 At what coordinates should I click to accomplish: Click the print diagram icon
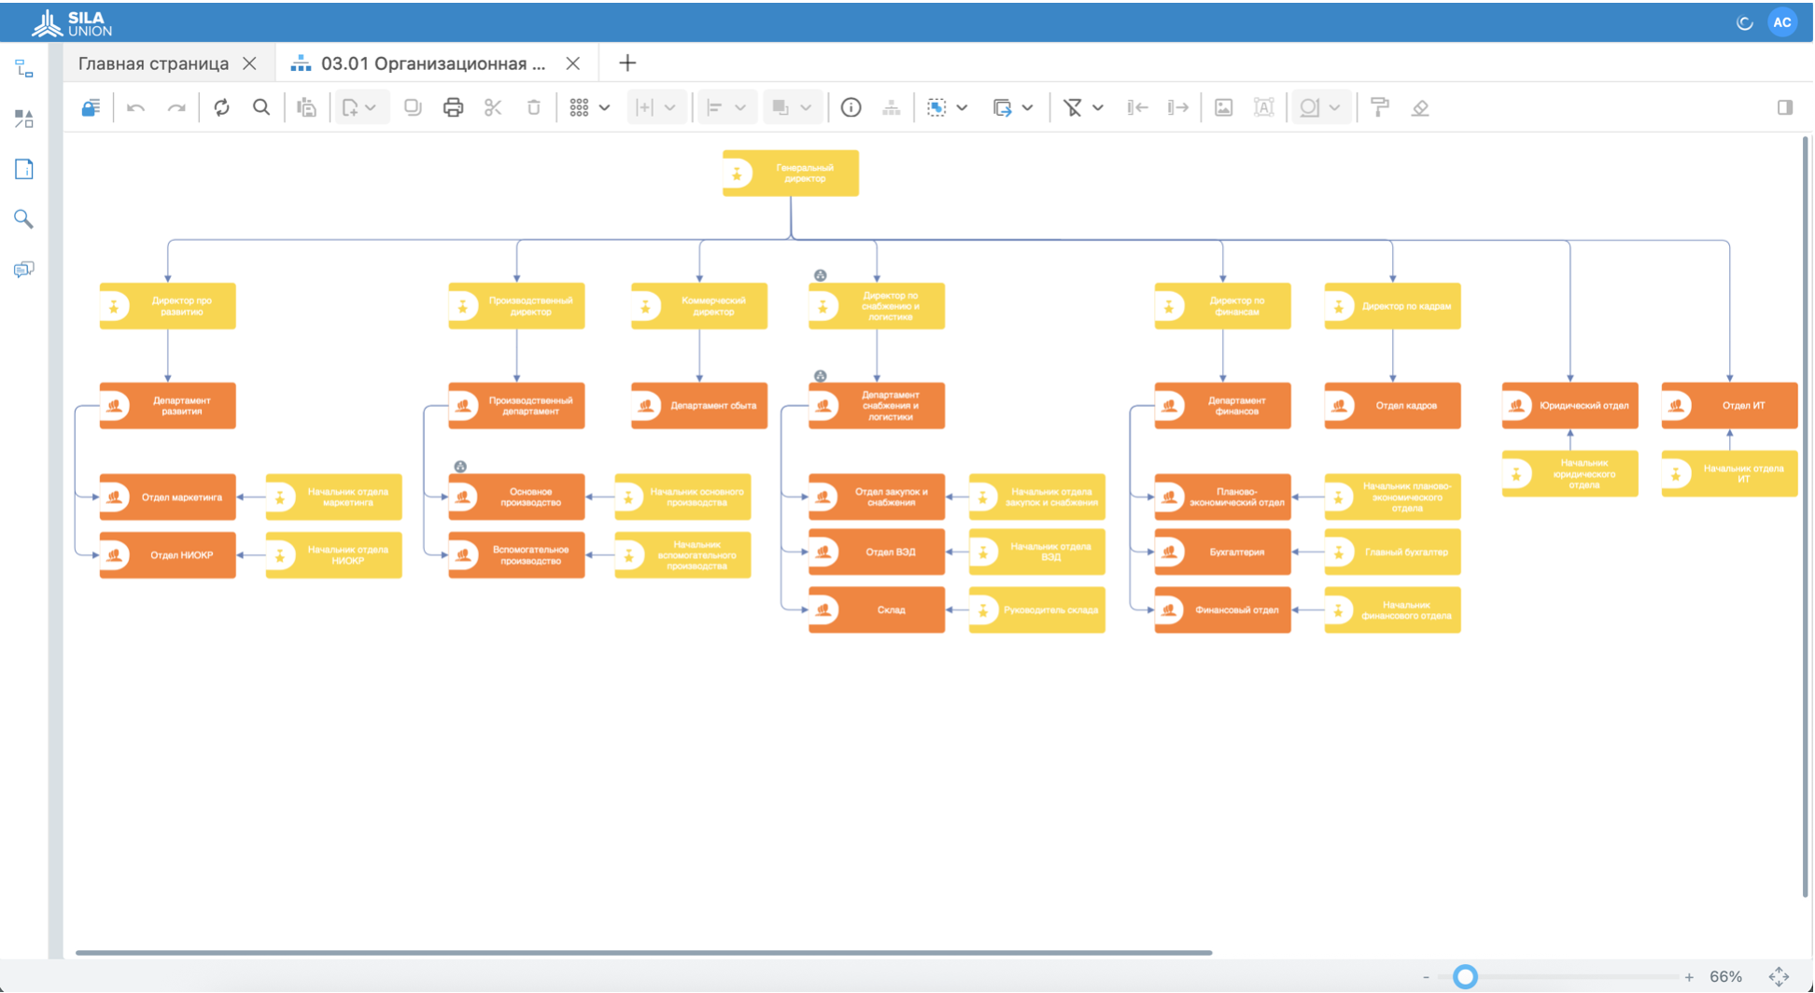(x=453, y=107)
